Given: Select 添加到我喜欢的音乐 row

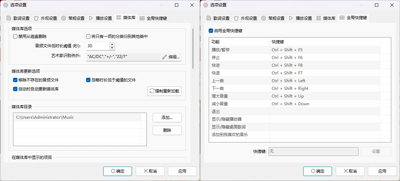Looking at the screenshot, I should pyautogui.click(x=294, y=134).
